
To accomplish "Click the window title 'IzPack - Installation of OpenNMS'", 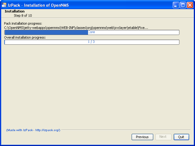I will (38, 5).
